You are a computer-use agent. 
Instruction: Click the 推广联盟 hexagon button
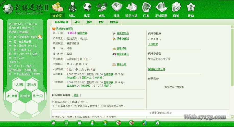[x=12, y=96]
